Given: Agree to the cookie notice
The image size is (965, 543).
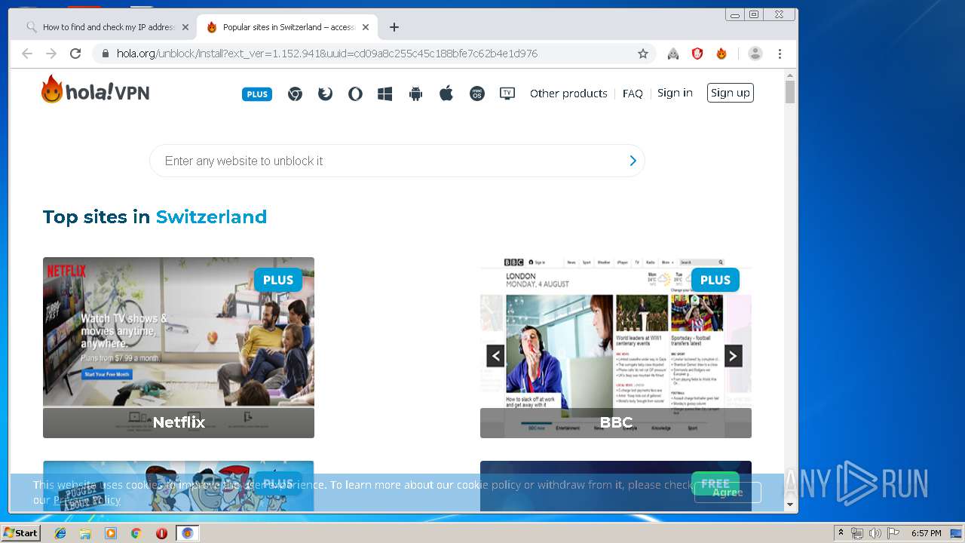Looking at the screenshot, I should point(728,492).
